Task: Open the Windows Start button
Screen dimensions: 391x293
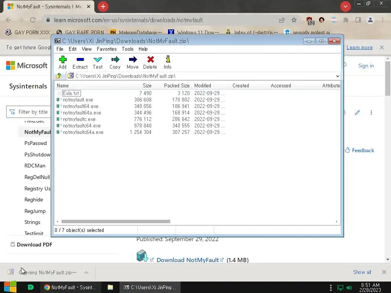Action: point(10,287)
